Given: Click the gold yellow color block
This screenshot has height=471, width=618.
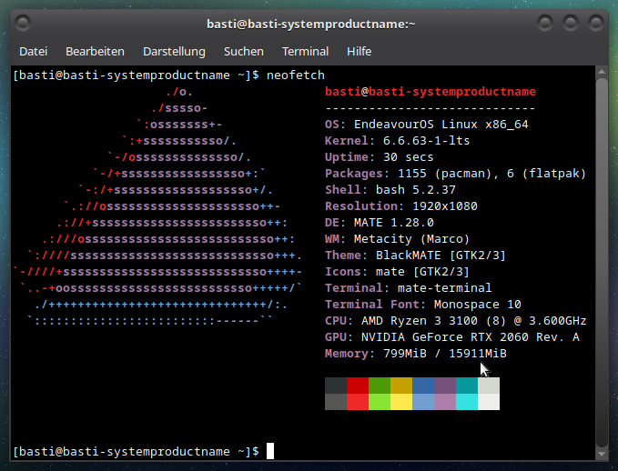Looking at the screenshot, I should 401,386.
